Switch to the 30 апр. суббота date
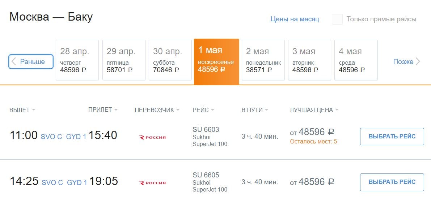 pyautogui.click(x=170, y=60)
